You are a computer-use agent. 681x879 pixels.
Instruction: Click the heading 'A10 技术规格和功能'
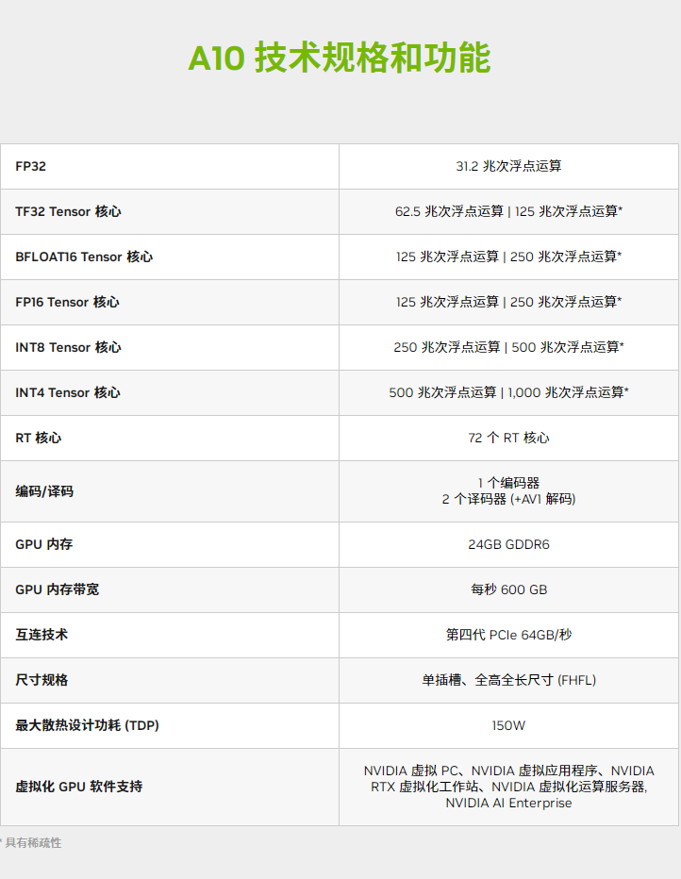(x=340, y=58)
